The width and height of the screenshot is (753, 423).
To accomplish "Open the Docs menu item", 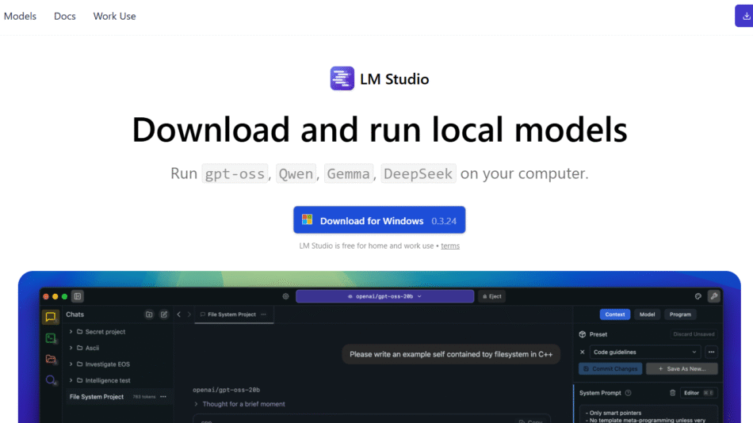I will [x=65, y=16].
